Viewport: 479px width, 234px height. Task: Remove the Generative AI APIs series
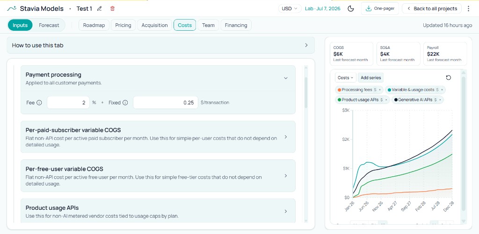tap(440, 99)
